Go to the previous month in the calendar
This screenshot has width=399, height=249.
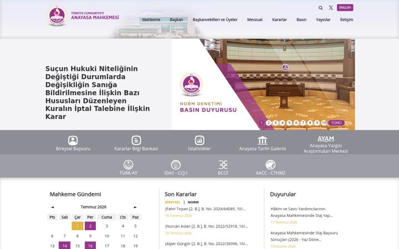tap(52, 207)
